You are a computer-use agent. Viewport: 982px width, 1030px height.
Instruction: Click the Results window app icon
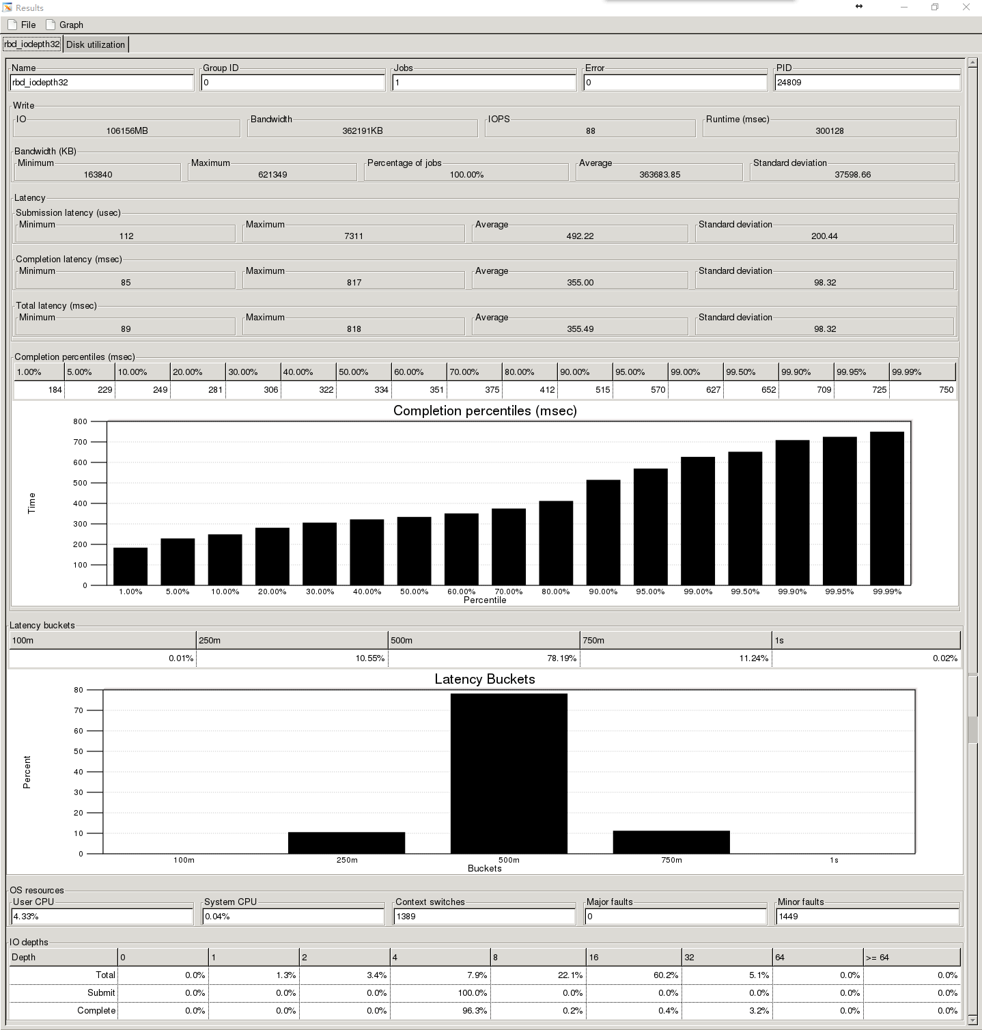pos(7,8)
